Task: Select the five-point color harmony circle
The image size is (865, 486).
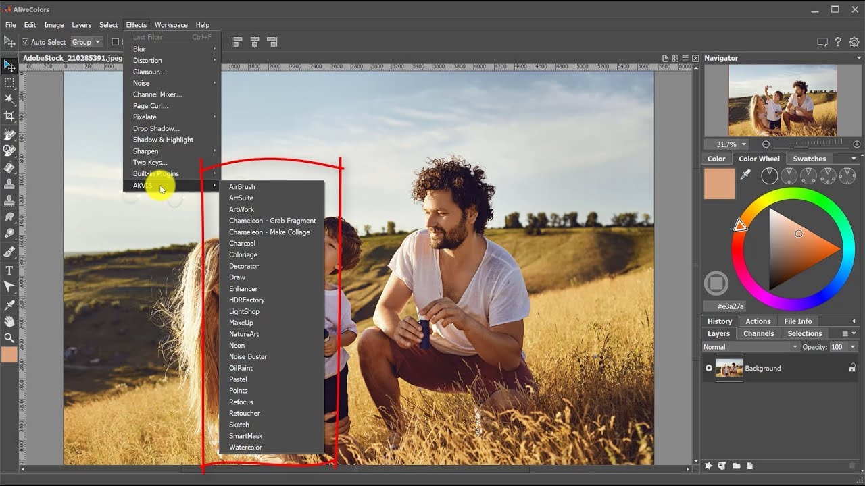Action: (x=847, y=176)
